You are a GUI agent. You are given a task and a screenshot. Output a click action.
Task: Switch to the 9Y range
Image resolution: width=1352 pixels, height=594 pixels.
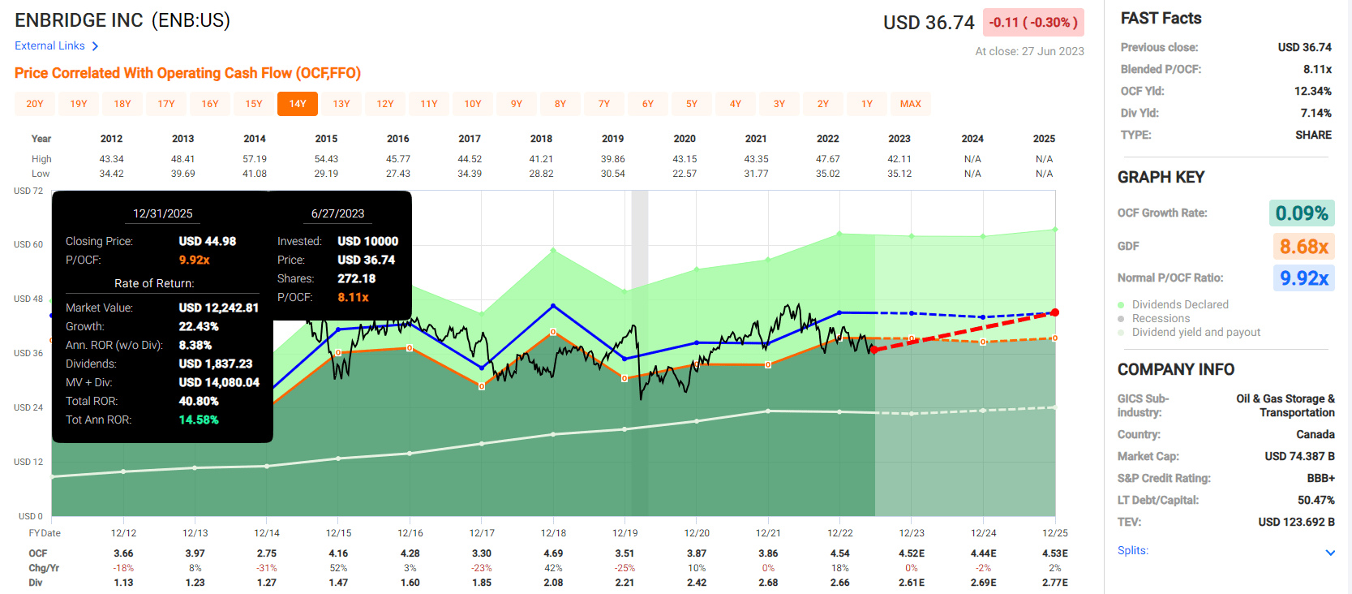pos(517,104)
